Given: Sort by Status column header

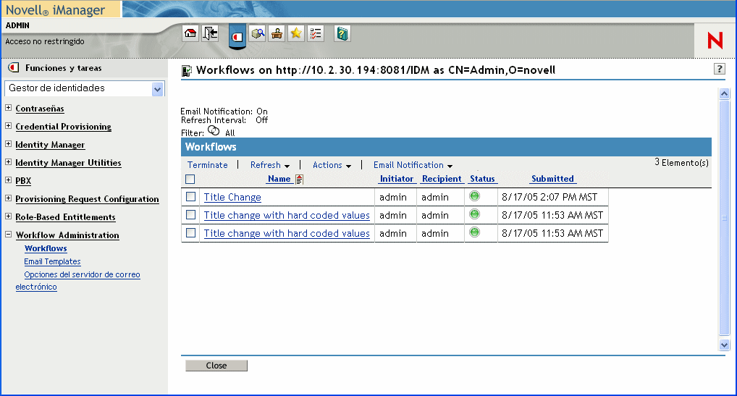Looking at the screenshot, I should point(482,179).
